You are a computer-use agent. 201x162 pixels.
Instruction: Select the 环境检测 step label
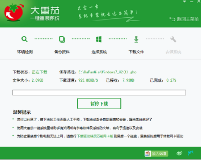pos(25,52)
